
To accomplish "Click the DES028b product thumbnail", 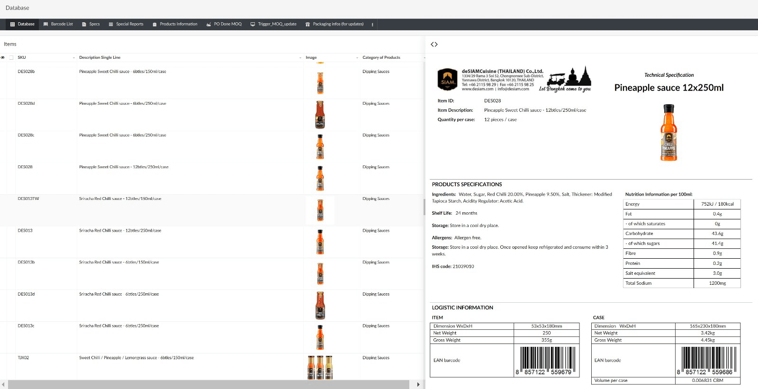I will [320, 82].
